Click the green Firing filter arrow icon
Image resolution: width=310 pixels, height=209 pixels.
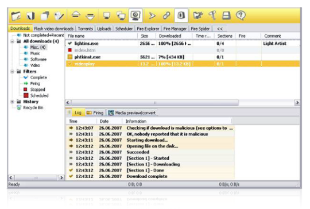click(26, 83)
